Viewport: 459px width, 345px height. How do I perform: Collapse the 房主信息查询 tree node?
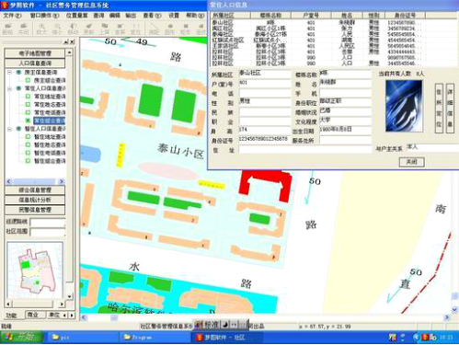pyautogui.click(x=9, y=73)
